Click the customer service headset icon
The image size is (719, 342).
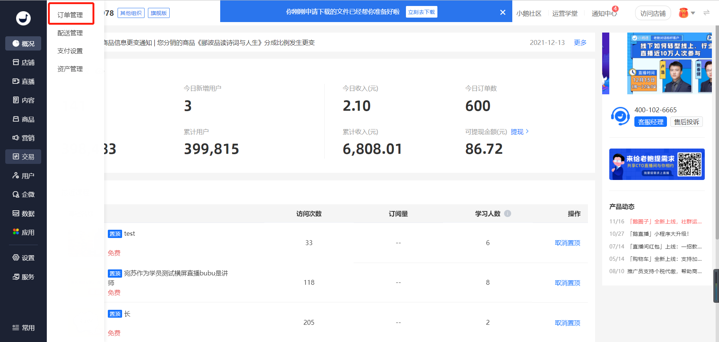pos(620,116)
